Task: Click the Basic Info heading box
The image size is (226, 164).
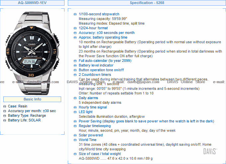Action: click(x=32, y=99)
